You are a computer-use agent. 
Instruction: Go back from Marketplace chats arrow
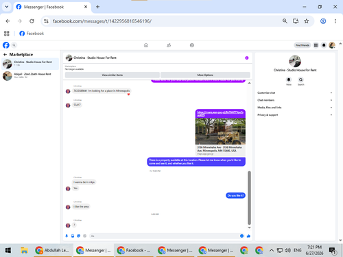[5, 55]
